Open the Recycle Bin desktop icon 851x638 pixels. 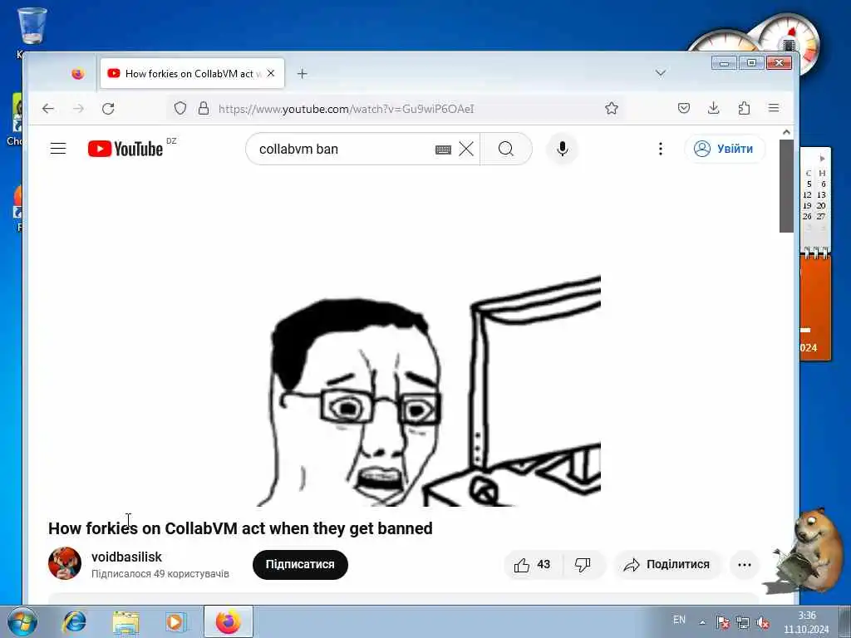point(32,26)
